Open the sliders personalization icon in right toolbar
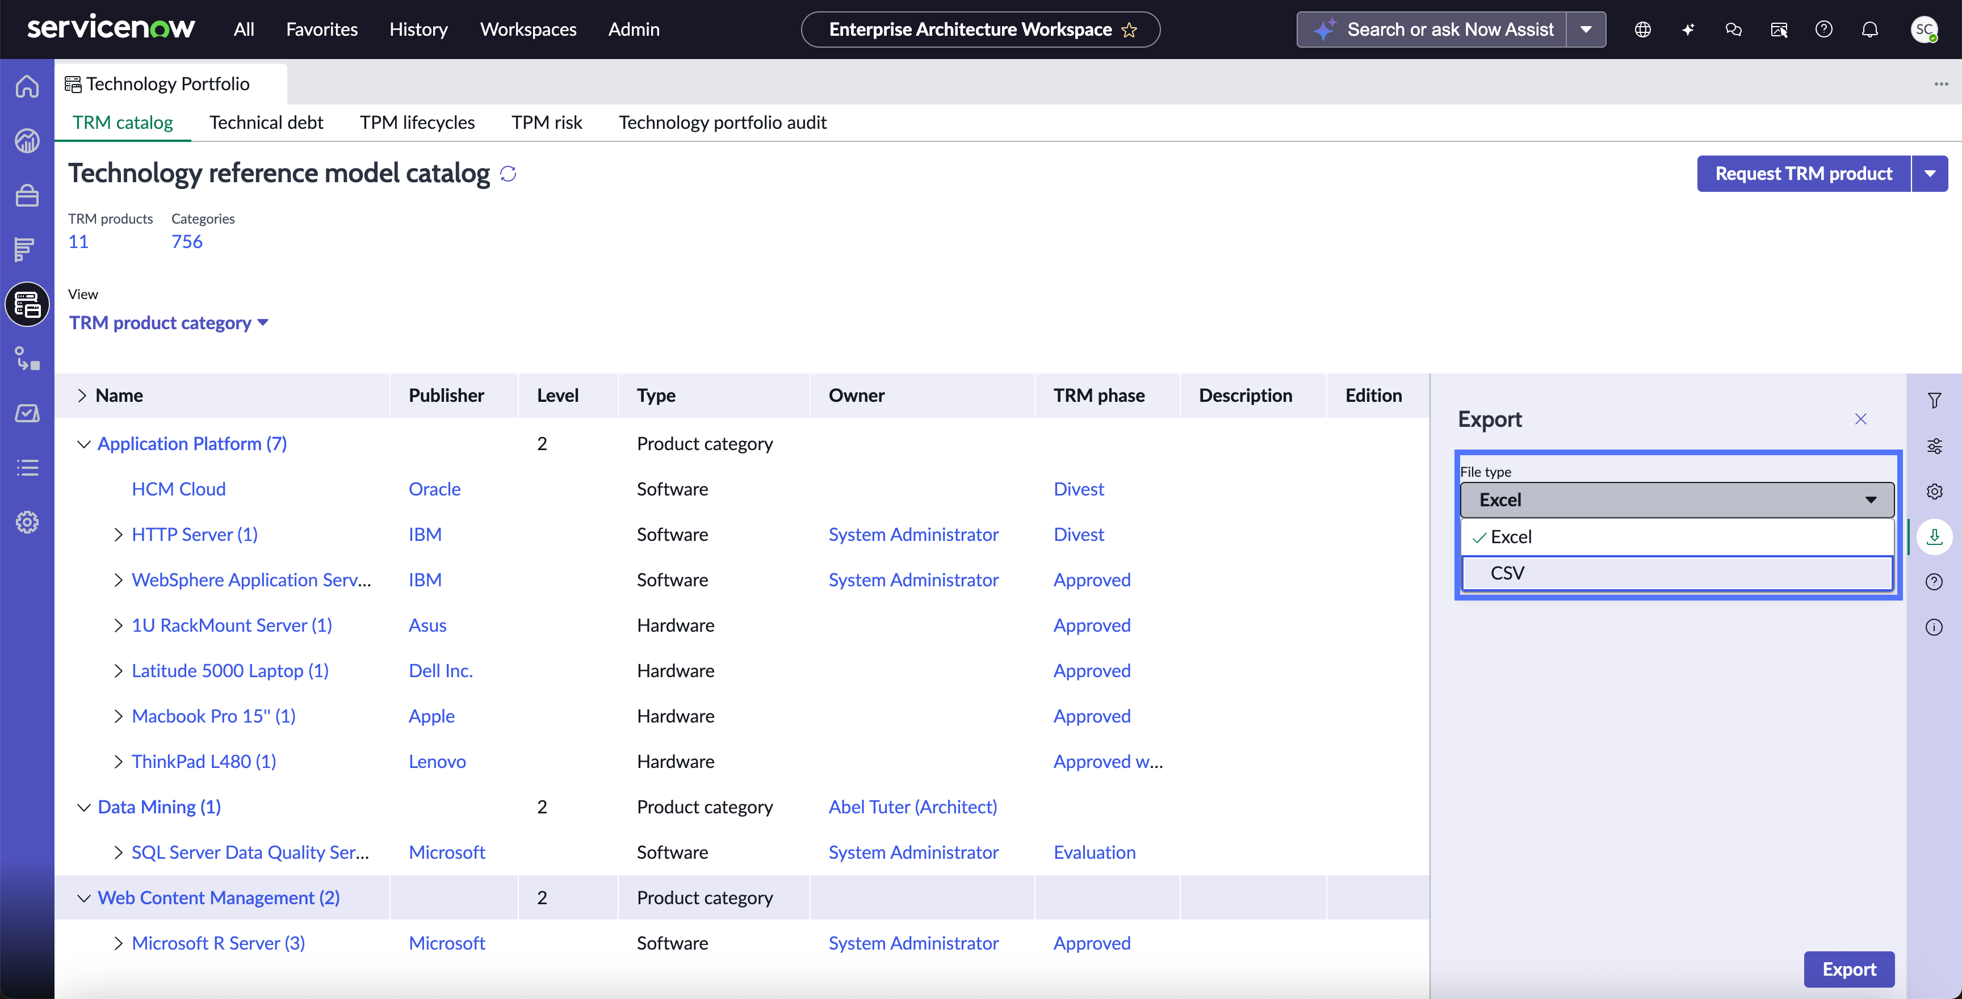The height and width of the screenshot is (999, 1962). point(1935,446)
